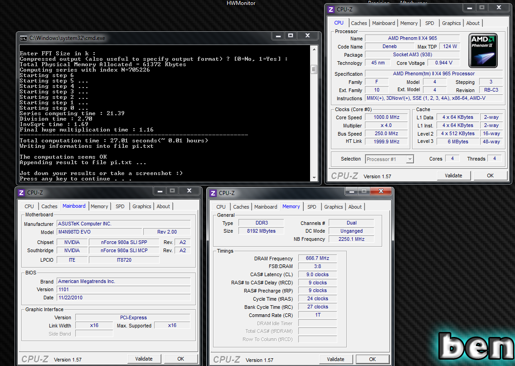
Task: Click Validate in Memory CPU-Z window
Action: pos(335,359)
